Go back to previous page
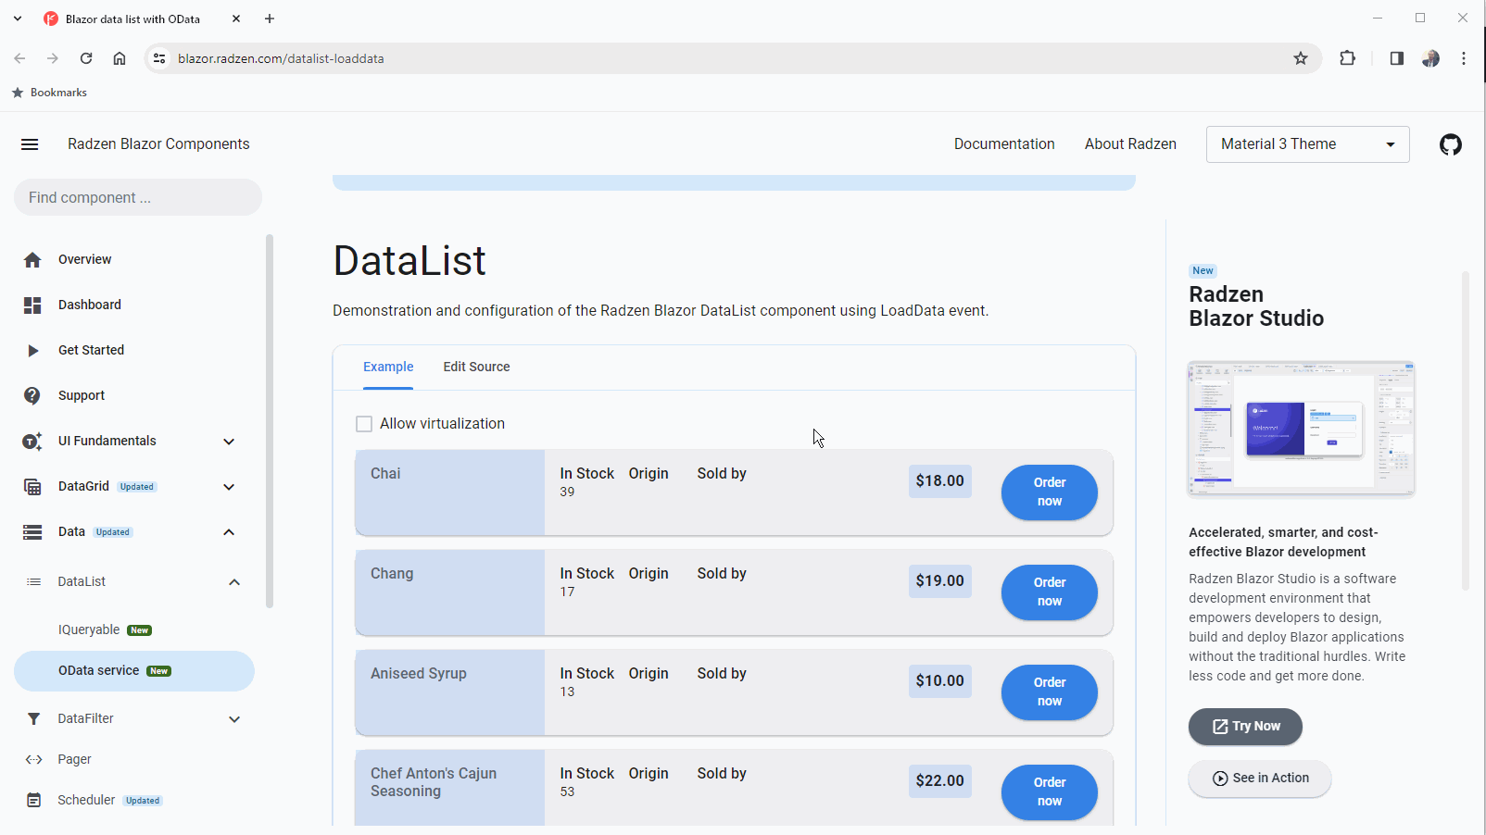Viewport: 1486px width, 835px height. pos(19,58)
